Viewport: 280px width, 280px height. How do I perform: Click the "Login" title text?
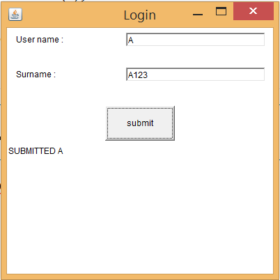tap(140, 15)
